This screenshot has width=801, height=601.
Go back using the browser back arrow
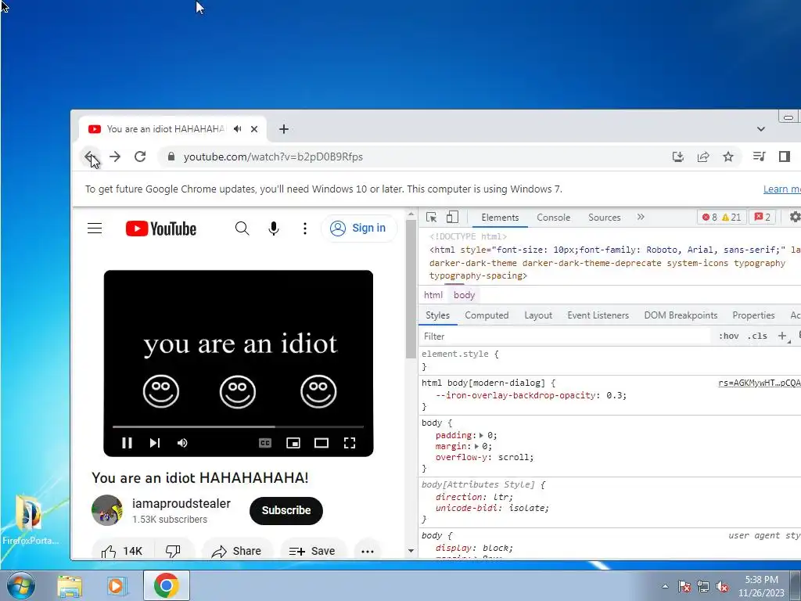click(x=90, y=157)
